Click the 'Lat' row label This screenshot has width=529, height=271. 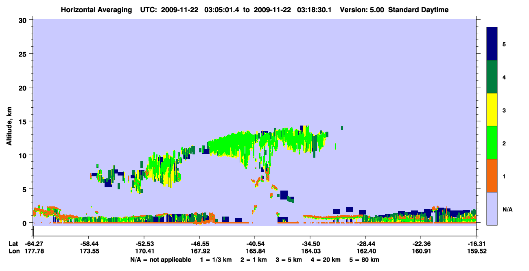click(x=13, y=243)
